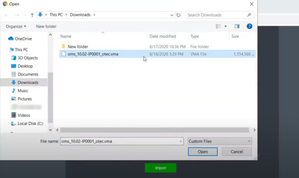Click the Forward navigation arrow

point(17,15)
